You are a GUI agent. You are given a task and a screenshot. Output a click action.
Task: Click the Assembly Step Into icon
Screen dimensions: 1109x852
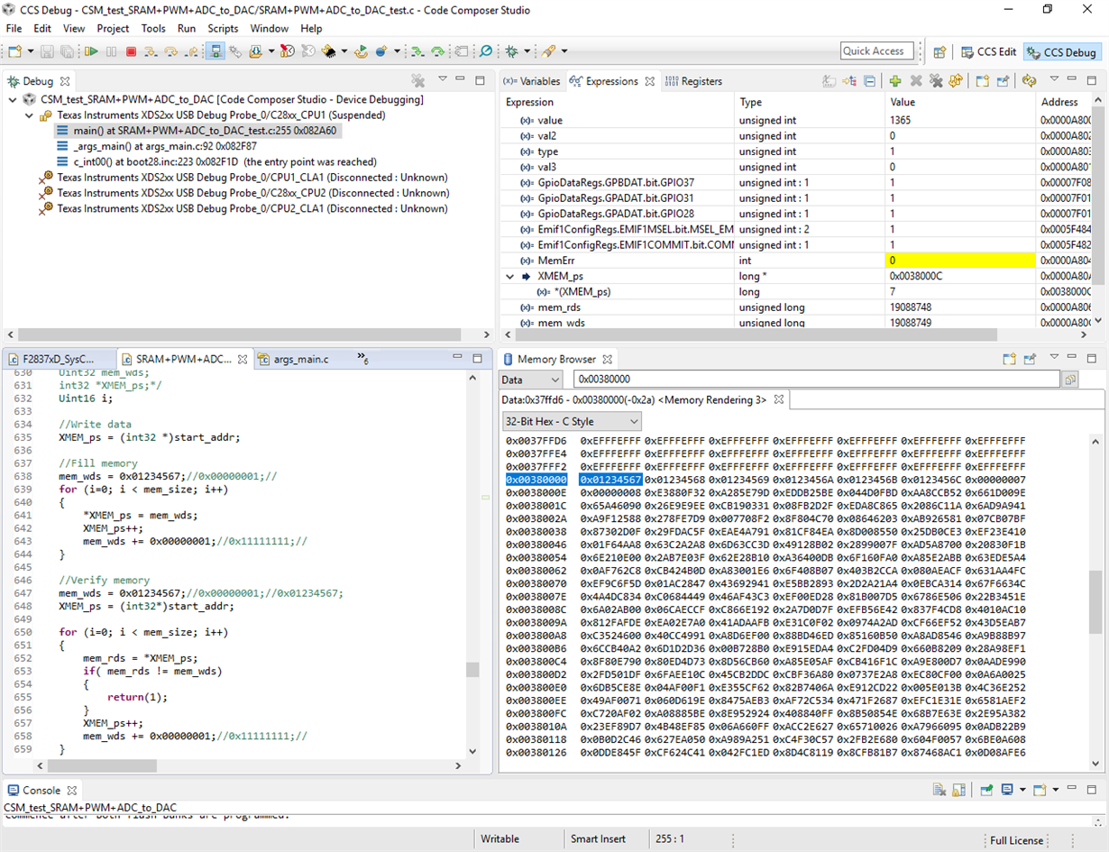pos(417,51)
